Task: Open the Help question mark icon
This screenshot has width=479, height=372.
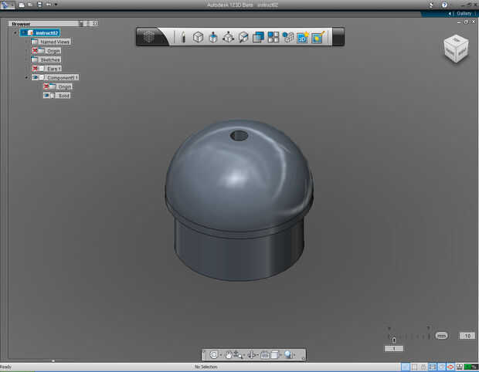Action: pos(444,5)
